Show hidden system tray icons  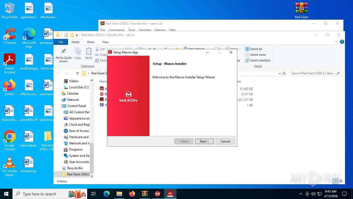301,194
